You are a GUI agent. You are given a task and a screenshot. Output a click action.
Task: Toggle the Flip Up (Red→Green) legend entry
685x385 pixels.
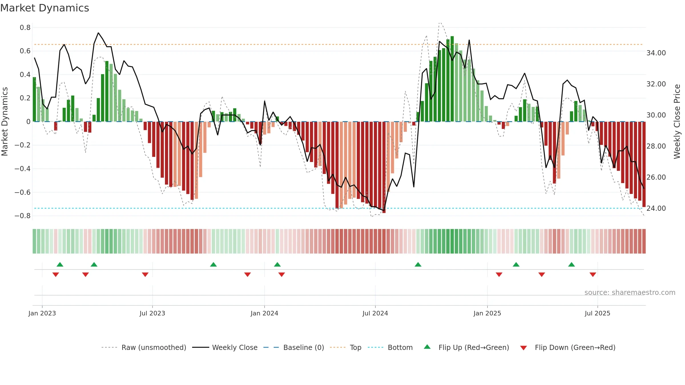466,347
